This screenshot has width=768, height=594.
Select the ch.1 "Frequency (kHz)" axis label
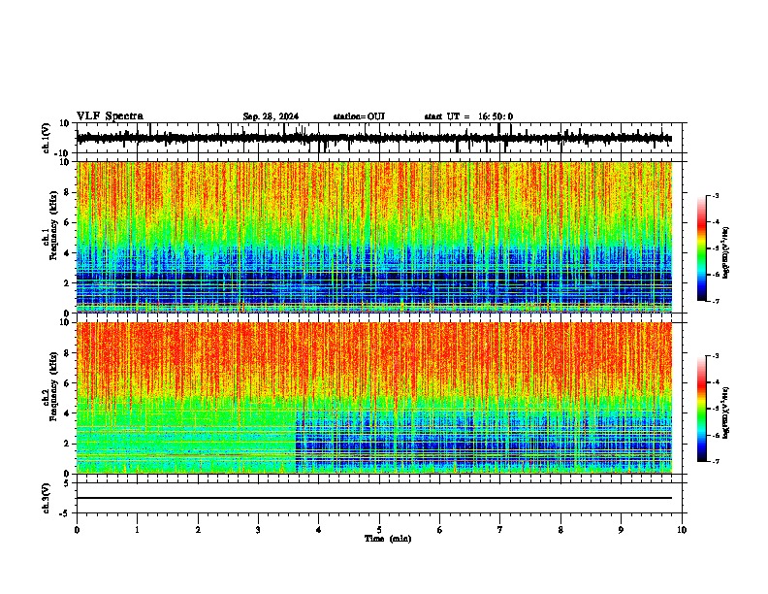pos(54,225)
